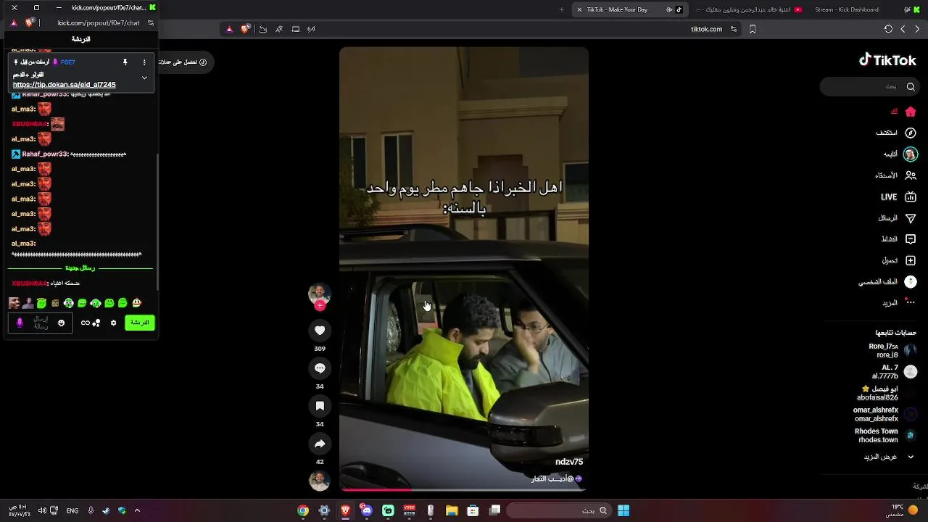Collapse the pinned message chevron
The width and height of the screenshot is (928, 522).
point(144,78)
